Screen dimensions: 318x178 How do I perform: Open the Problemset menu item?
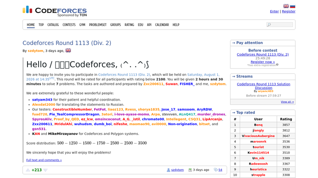point(98,25)
